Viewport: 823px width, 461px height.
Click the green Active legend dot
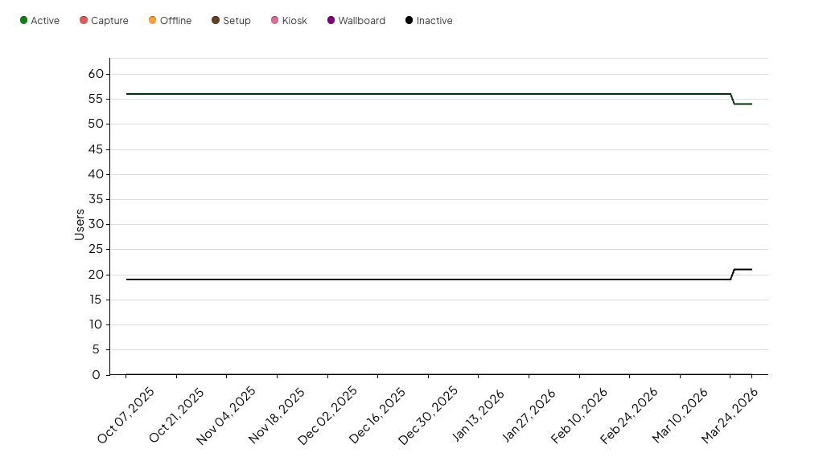coord(24,20)
